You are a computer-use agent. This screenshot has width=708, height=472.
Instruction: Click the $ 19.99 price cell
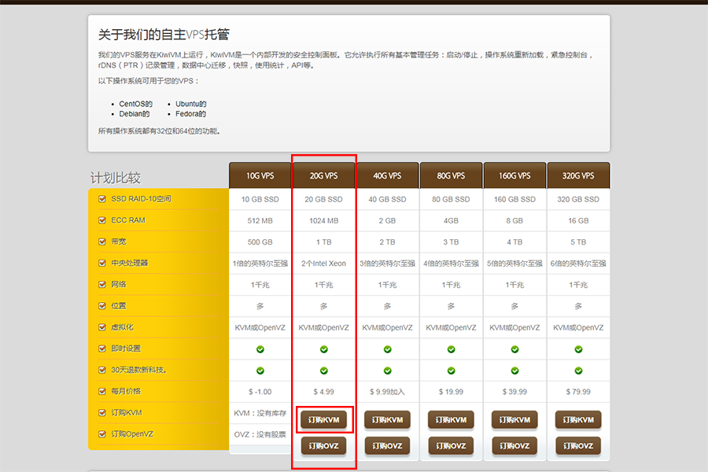tap(451, 392)
